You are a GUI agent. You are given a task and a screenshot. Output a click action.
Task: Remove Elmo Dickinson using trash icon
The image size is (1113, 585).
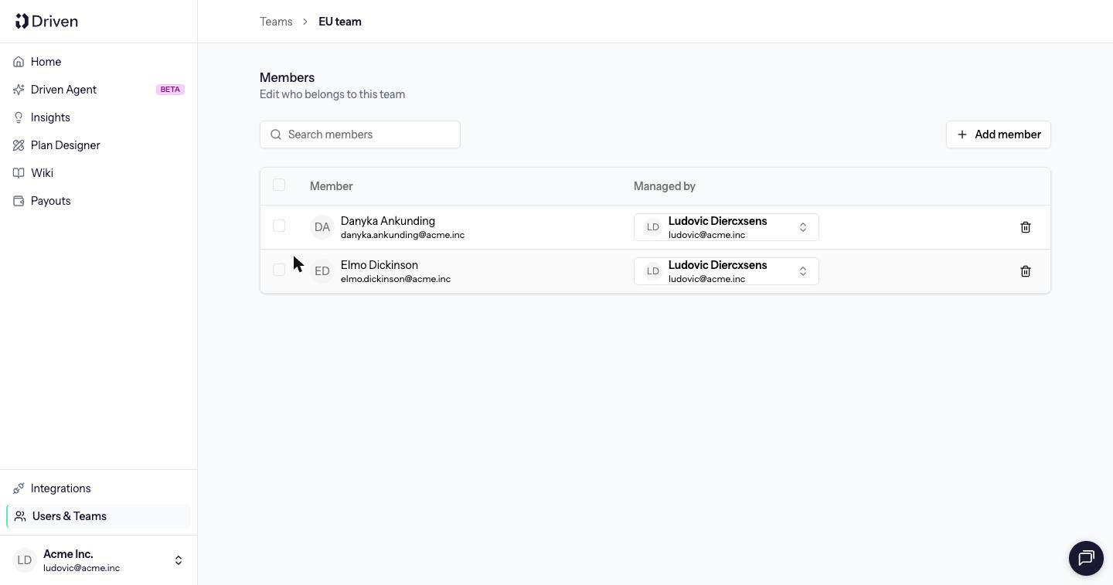[x=1026, y=271]
